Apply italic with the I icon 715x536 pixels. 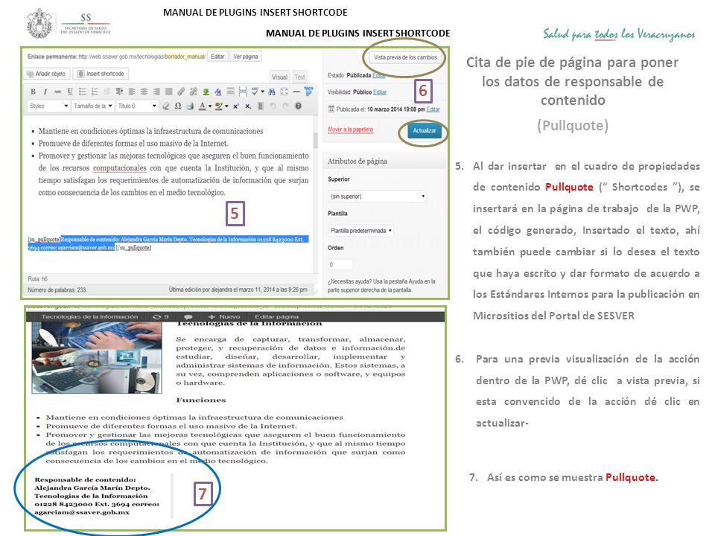(45, 92)
